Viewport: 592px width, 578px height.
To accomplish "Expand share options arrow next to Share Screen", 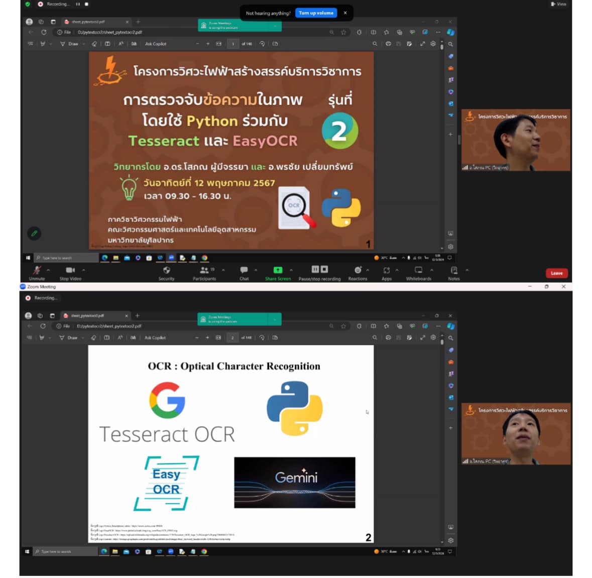I will pyautogui.click(x=291, y=270).
